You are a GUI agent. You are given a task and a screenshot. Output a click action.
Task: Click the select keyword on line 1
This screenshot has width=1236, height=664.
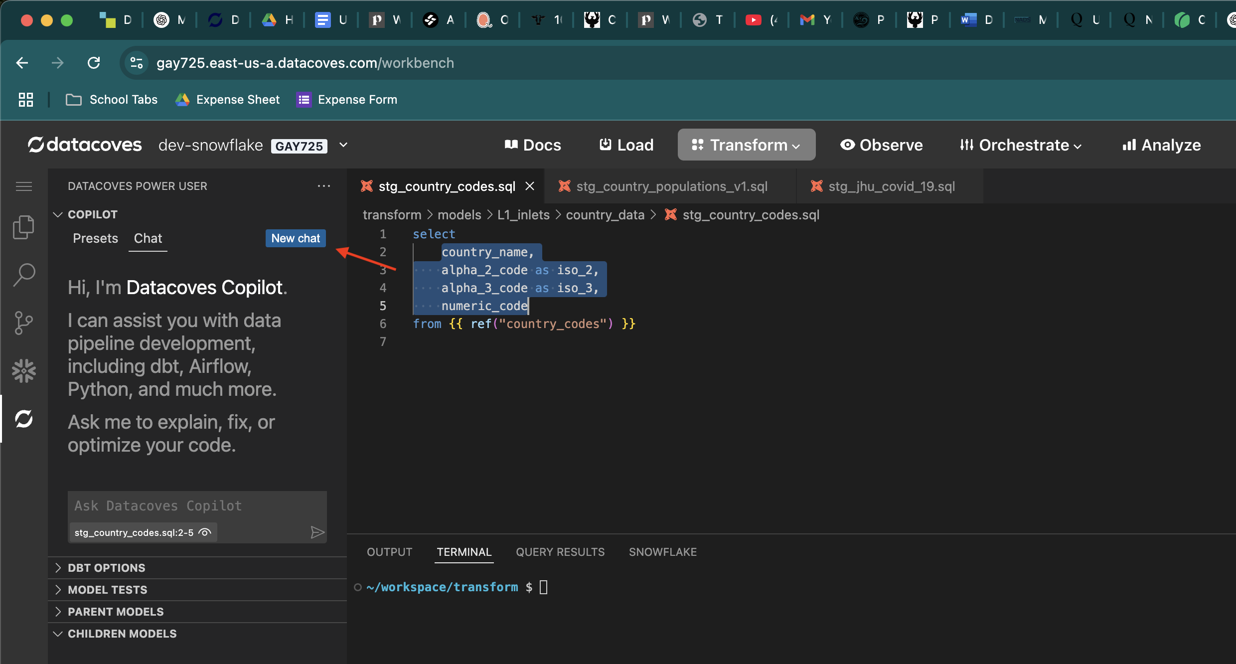click(434, 234)
